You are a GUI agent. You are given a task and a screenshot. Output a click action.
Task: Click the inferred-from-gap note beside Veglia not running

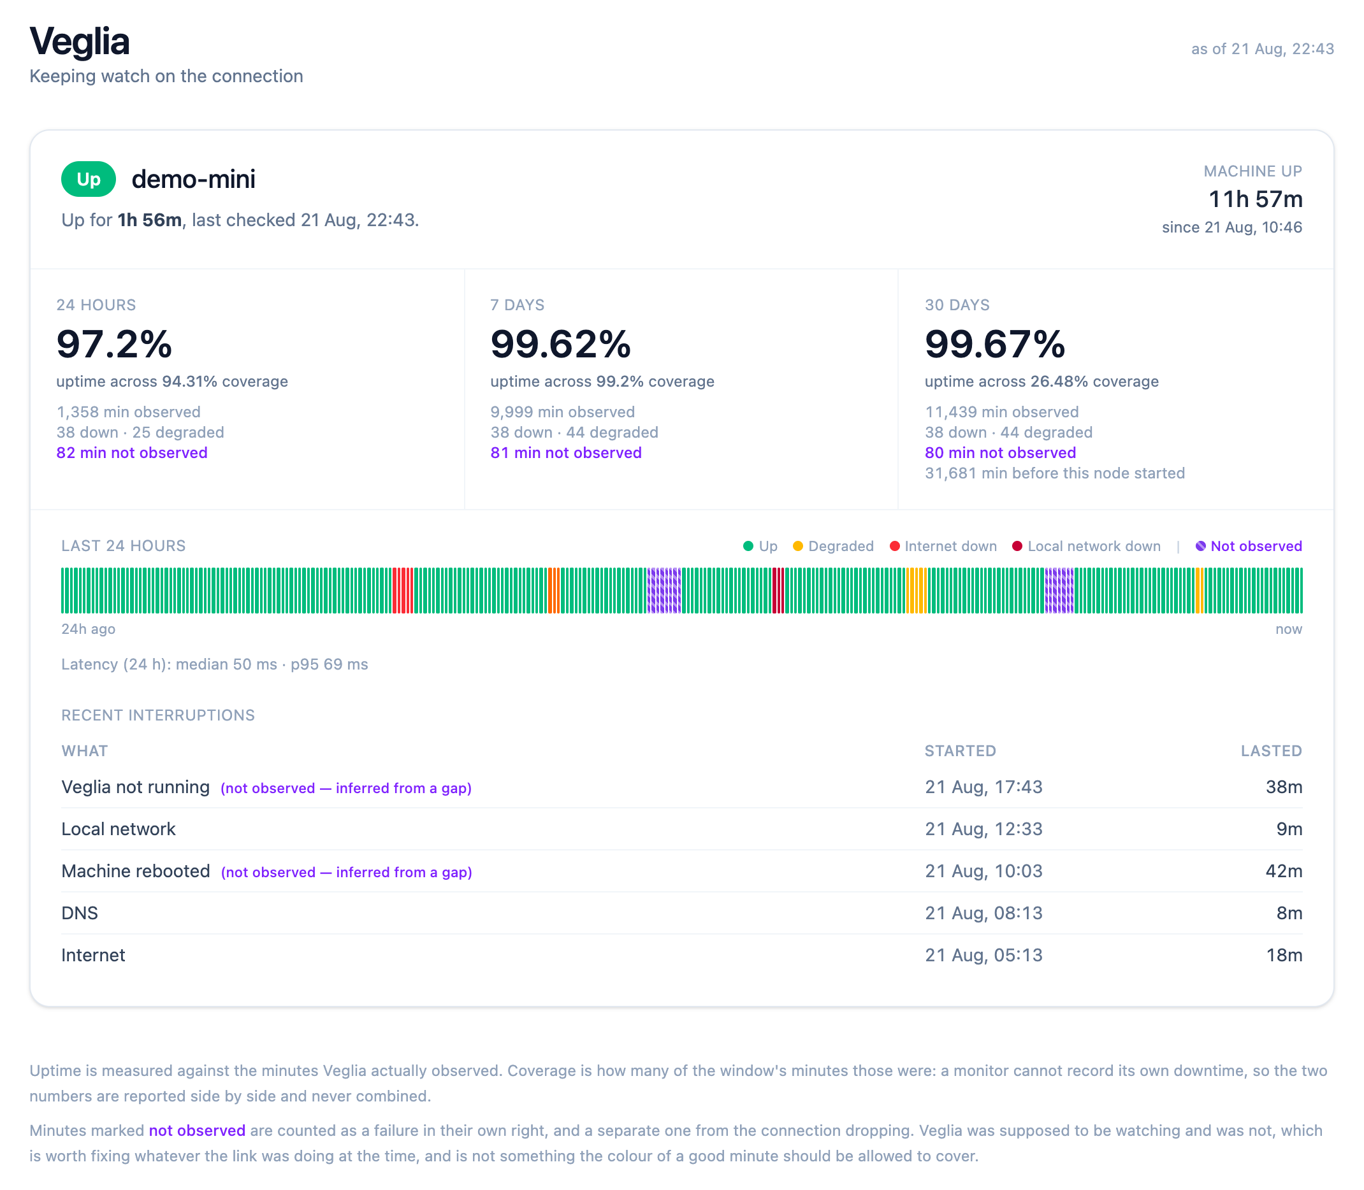(x=346, y=788)
